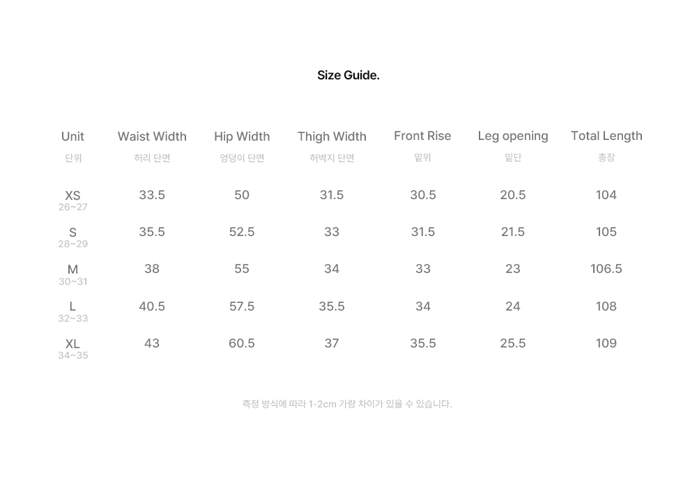This screenshot has width=697, height=477.
Task: Click the XS waist width value 33.5
Action: [x=152, y=195]
